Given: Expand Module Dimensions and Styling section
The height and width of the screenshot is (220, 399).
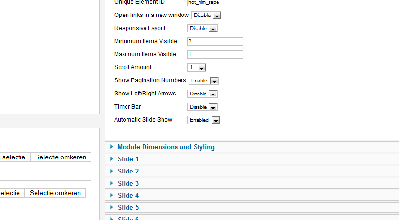Looking at the screenshot, I should tap(252, 147).
